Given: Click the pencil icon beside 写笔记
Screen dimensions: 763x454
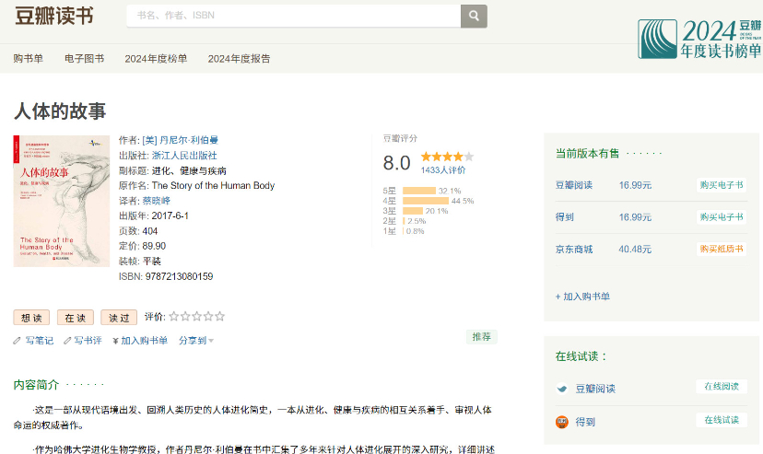Looking at the screenshot, I should coord(17,341).
